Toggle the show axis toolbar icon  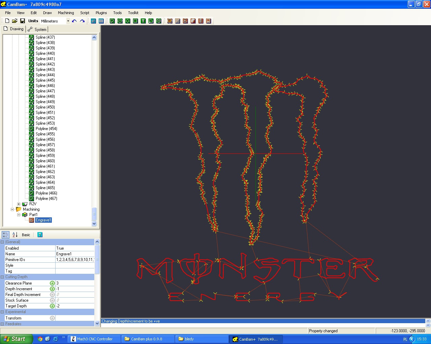[x=93, y=21]
